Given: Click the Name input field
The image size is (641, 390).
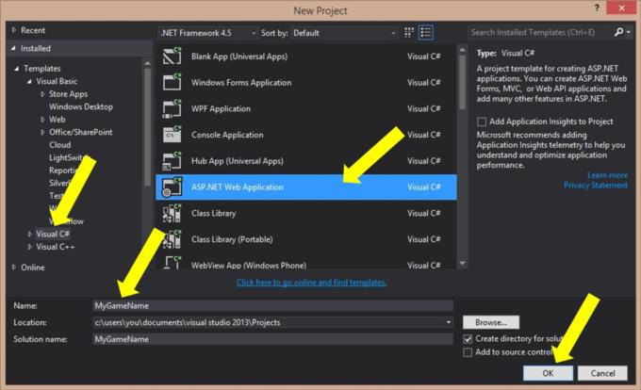Looking at the screenshot, I should 272,305.
